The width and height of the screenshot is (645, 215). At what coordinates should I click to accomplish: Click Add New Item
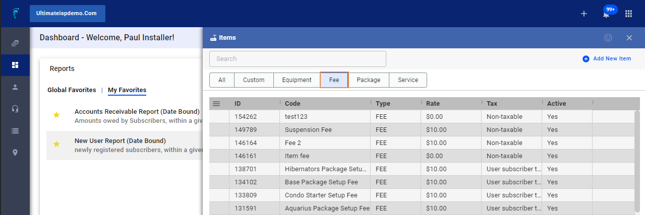(x=607, y=59)
